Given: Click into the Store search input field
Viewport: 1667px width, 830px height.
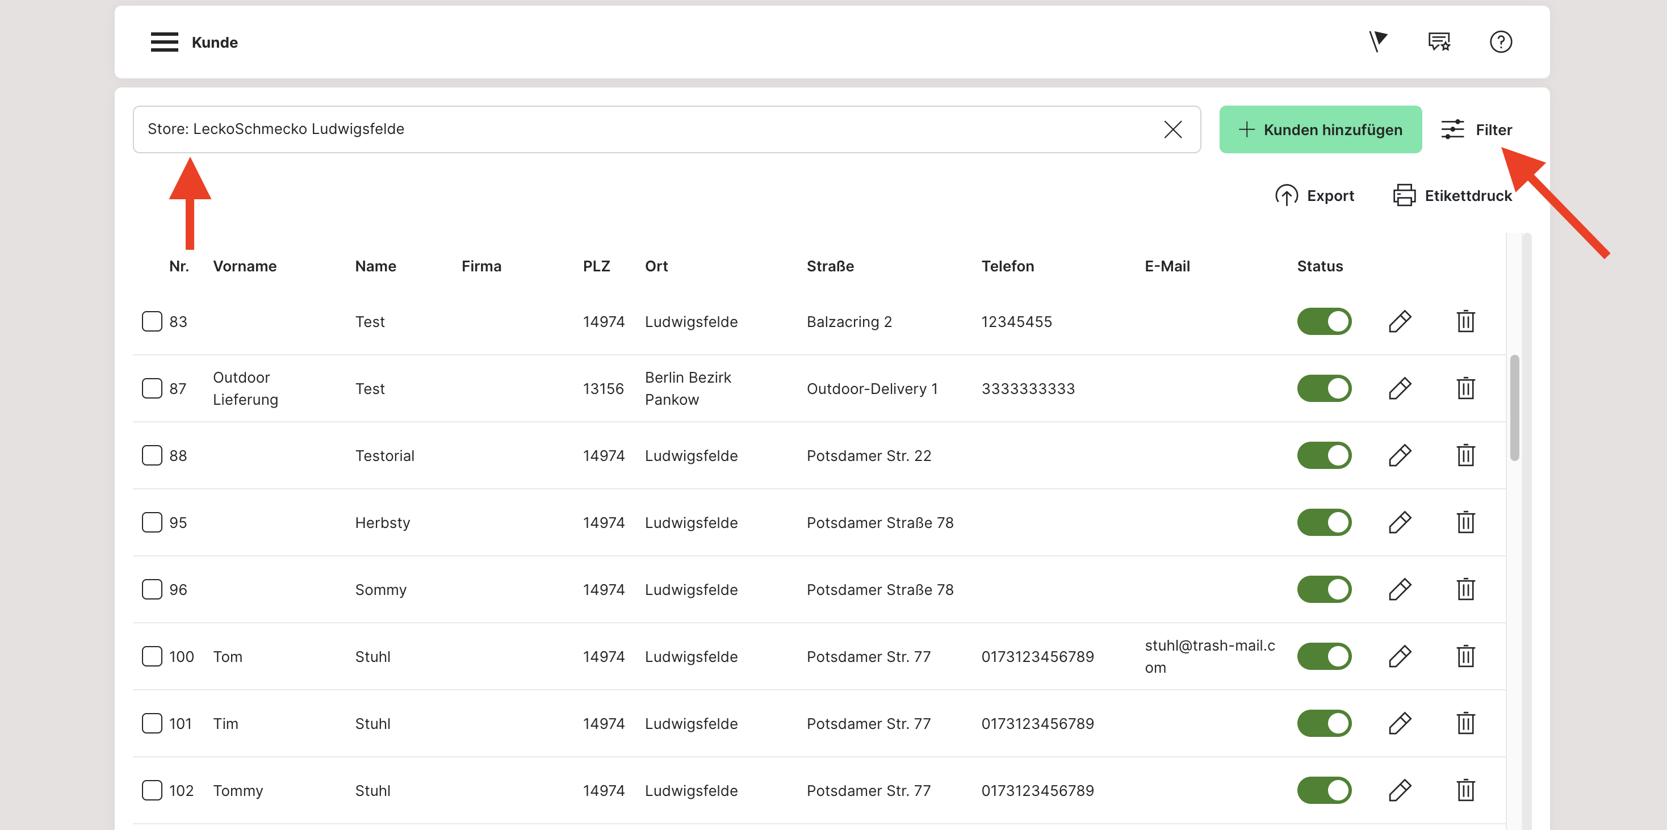Looking at the screenshot, I should 647,129.
